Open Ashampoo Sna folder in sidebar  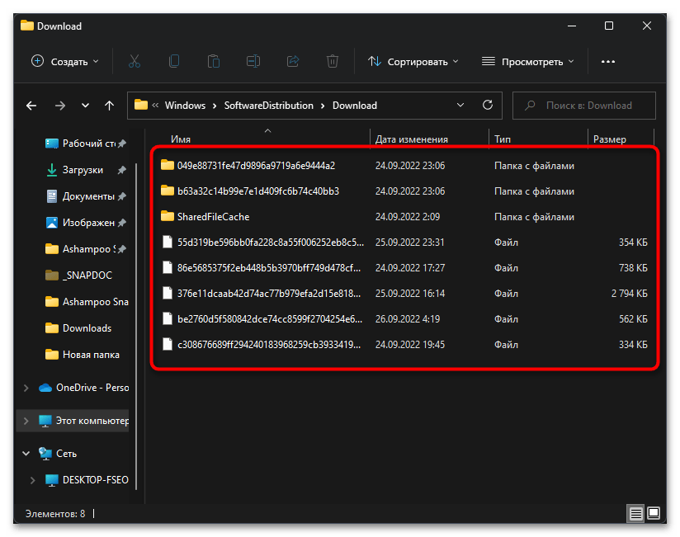pyautogui.click(x=87, y=302)
